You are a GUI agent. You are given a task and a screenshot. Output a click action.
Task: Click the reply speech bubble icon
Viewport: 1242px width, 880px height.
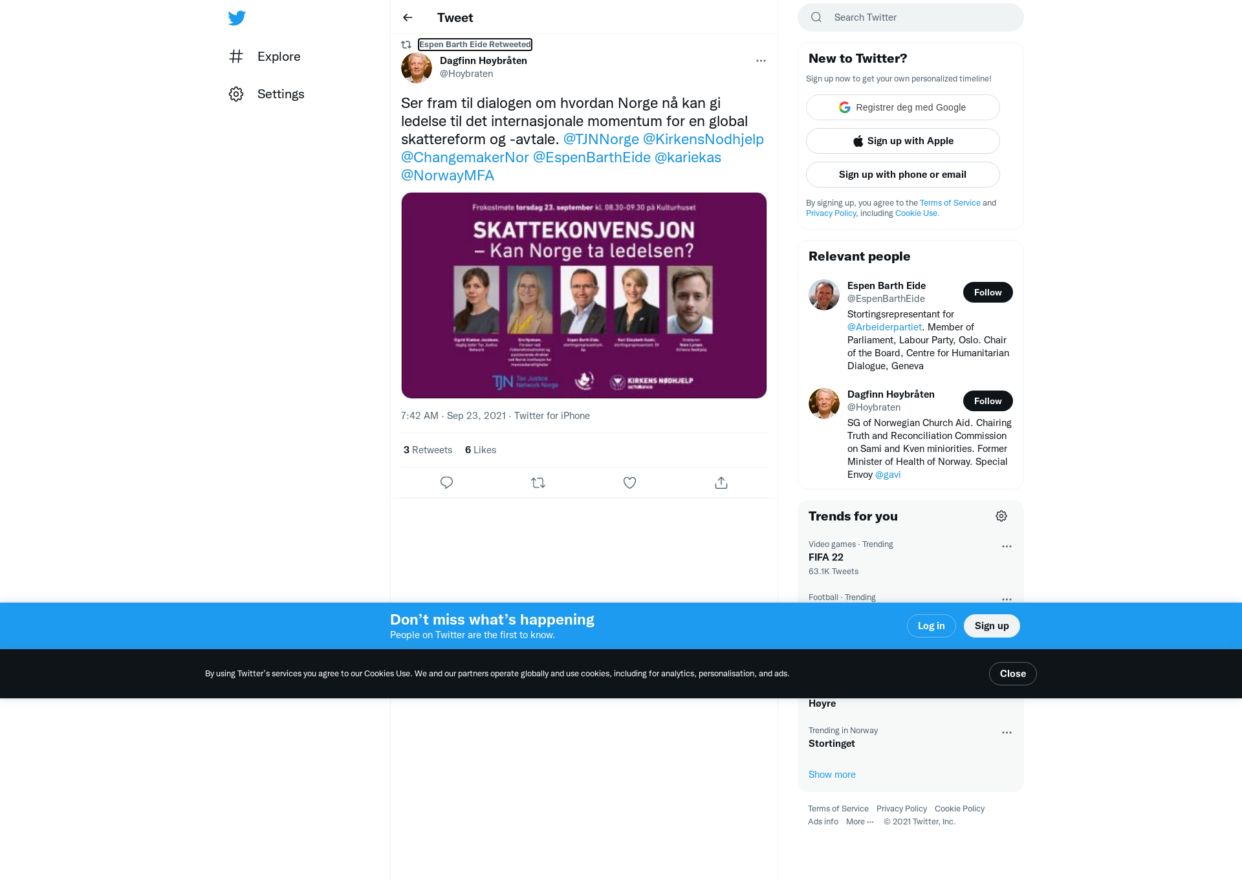click(x=446, y=482)
